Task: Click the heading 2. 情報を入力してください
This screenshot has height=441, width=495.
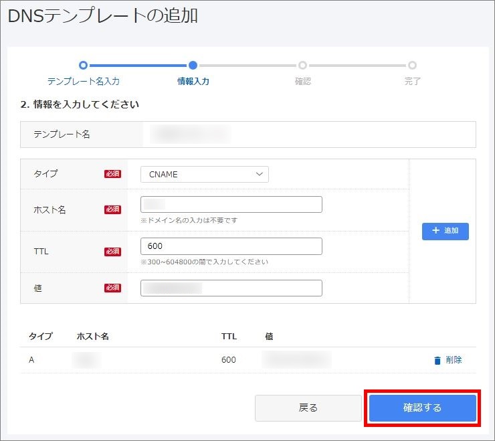Action: tap(80, 104)
